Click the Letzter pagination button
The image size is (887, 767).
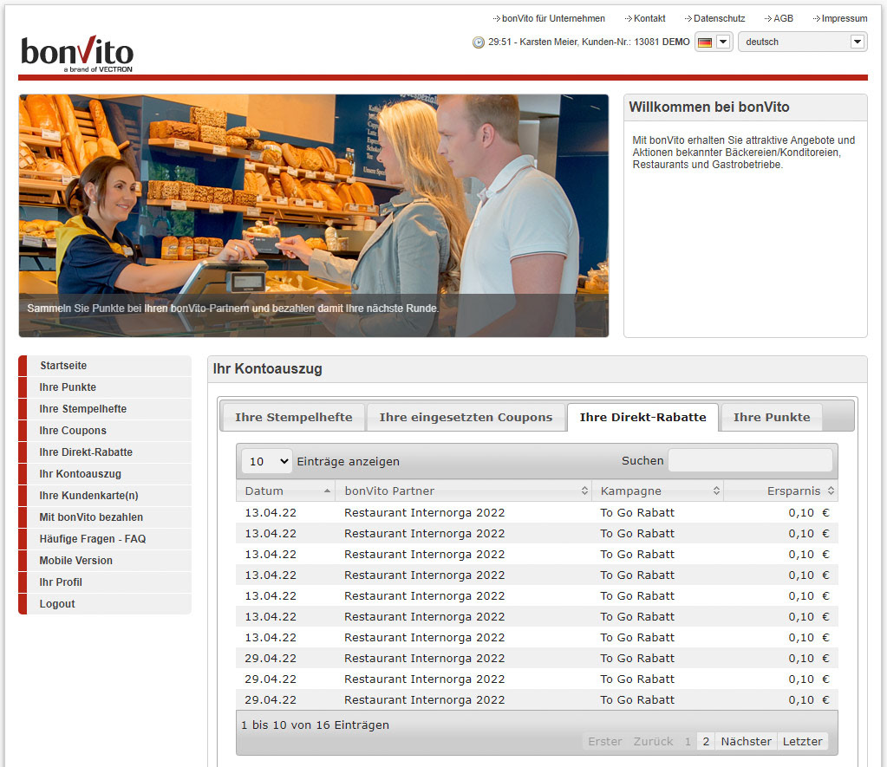tap(802, 742)
